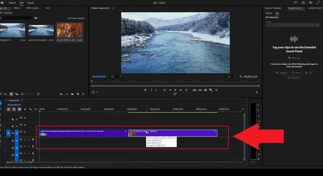Open the sort icons menu in project panel
This screenshot has height=176, width=323.
(x=38, y=94)
